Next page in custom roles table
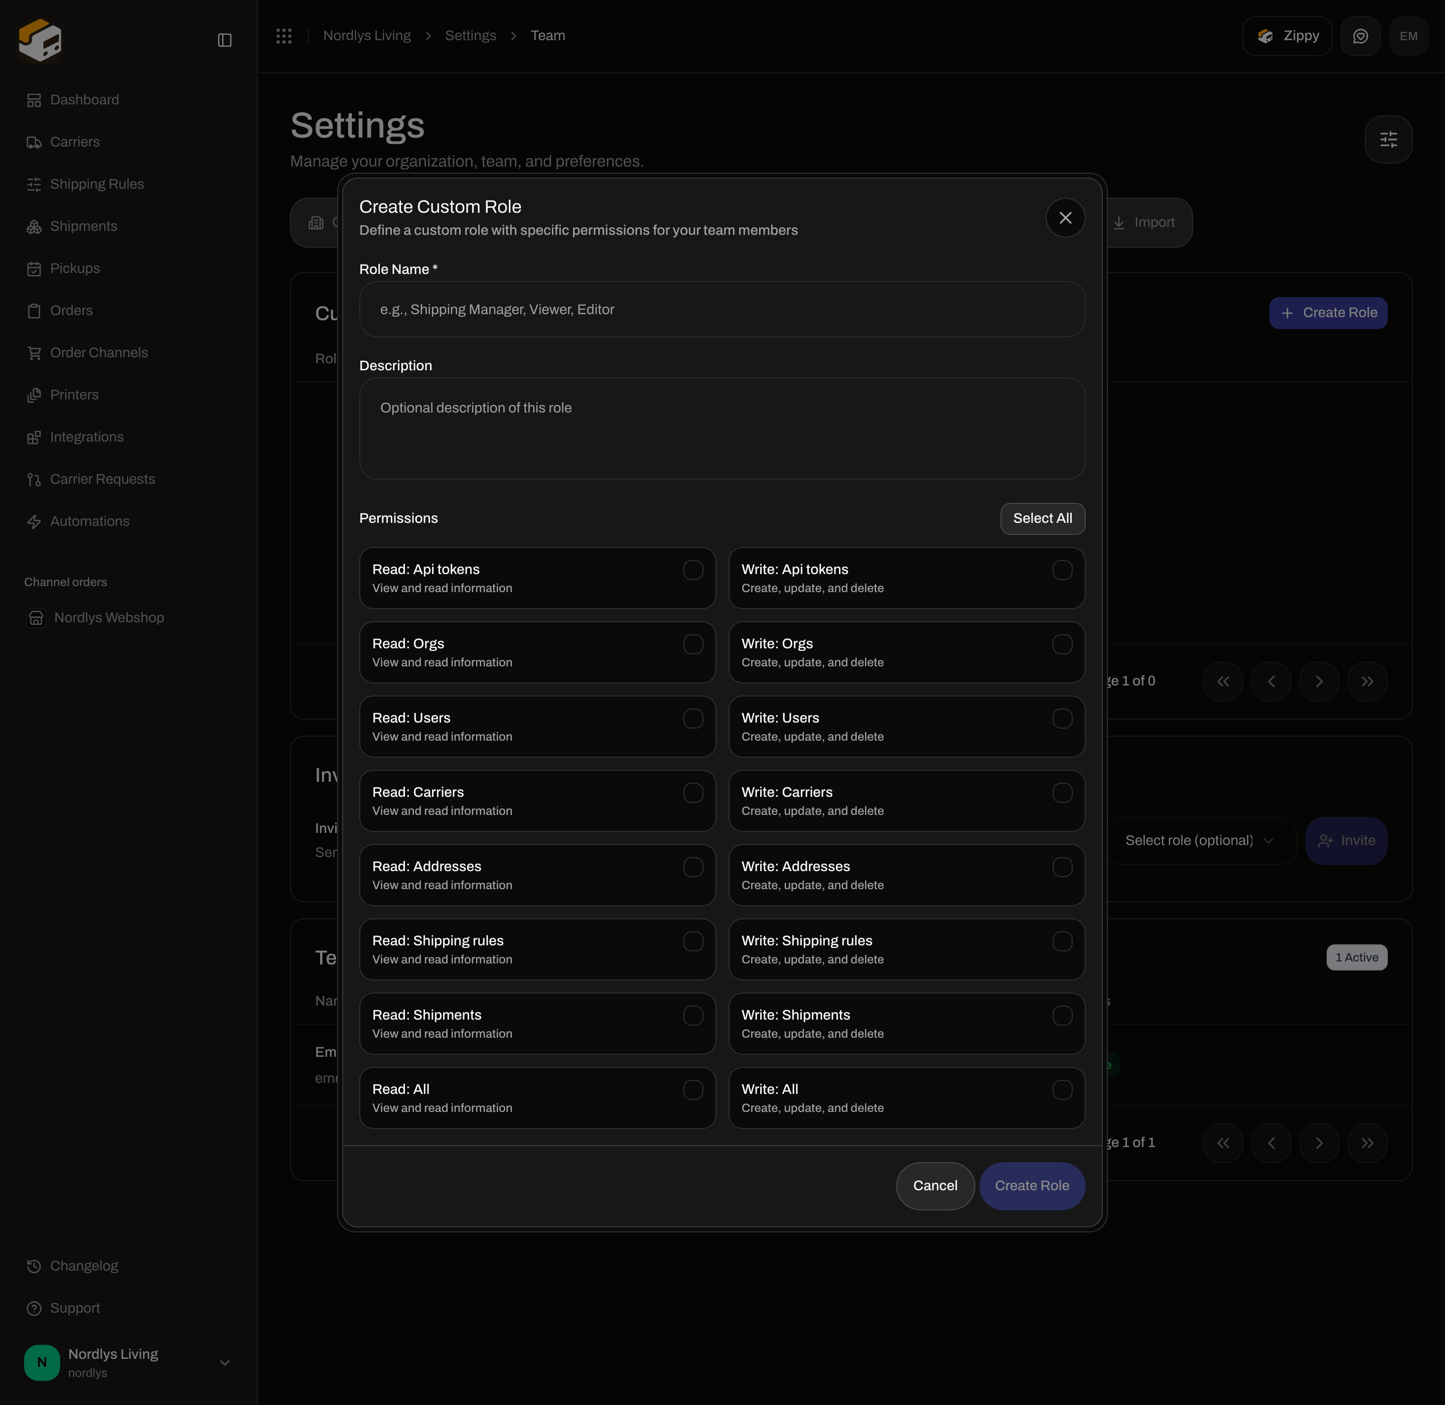Image resolution: width=1445 pixels, height=1405 pixels. coord(1319,681)
